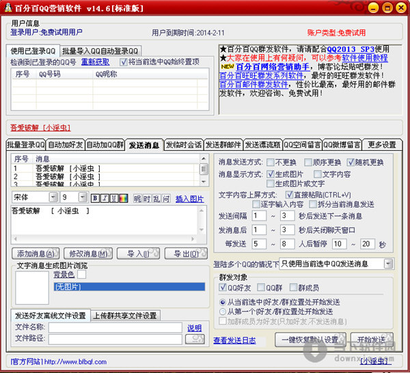410x373 pixels.
Task: Open 查看发送日志 link
Action: 234,340
